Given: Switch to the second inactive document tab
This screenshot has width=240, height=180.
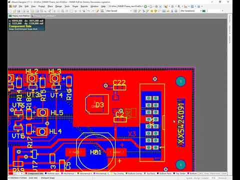Looking at the screenshot, I should coord(43,16).
